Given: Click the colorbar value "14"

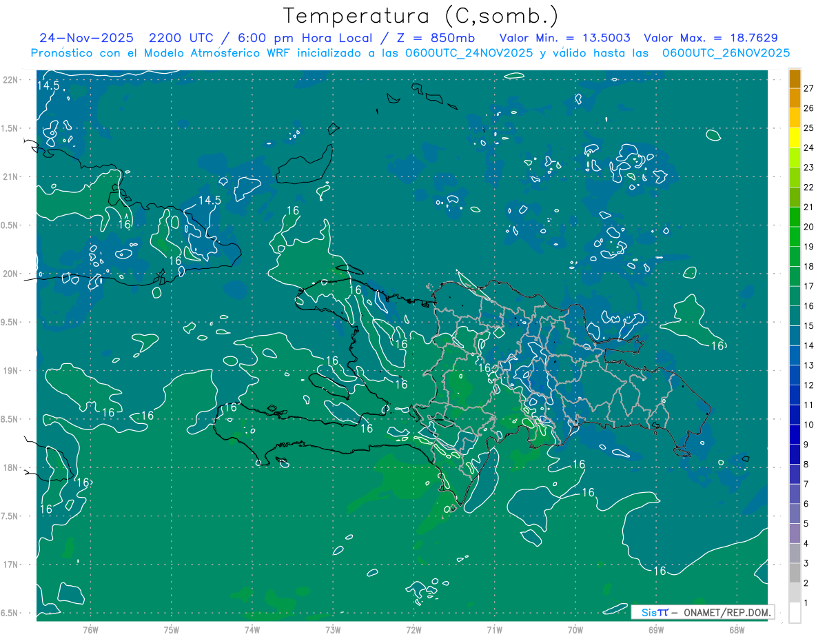Looking at the screenshot, I should click(809, 345).
